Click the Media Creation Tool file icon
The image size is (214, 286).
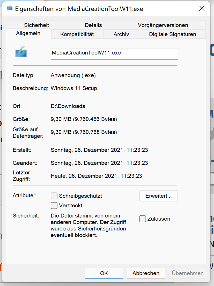tap(21, 52)
